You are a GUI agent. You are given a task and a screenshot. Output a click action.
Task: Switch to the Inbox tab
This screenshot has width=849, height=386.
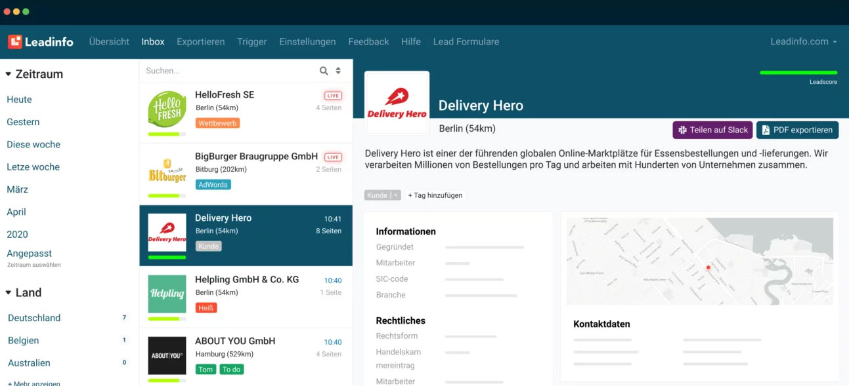point(153,41)
